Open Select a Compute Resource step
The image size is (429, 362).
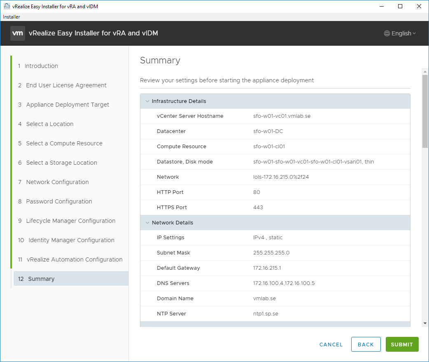[x=60, y=143]
